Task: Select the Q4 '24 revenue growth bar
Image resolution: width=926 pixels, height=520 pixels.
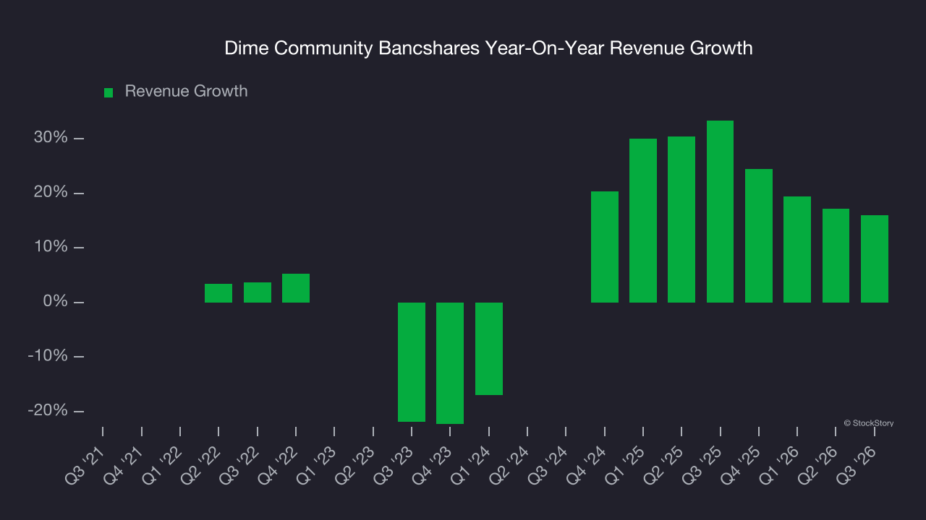Action: (x=605, y=247)
